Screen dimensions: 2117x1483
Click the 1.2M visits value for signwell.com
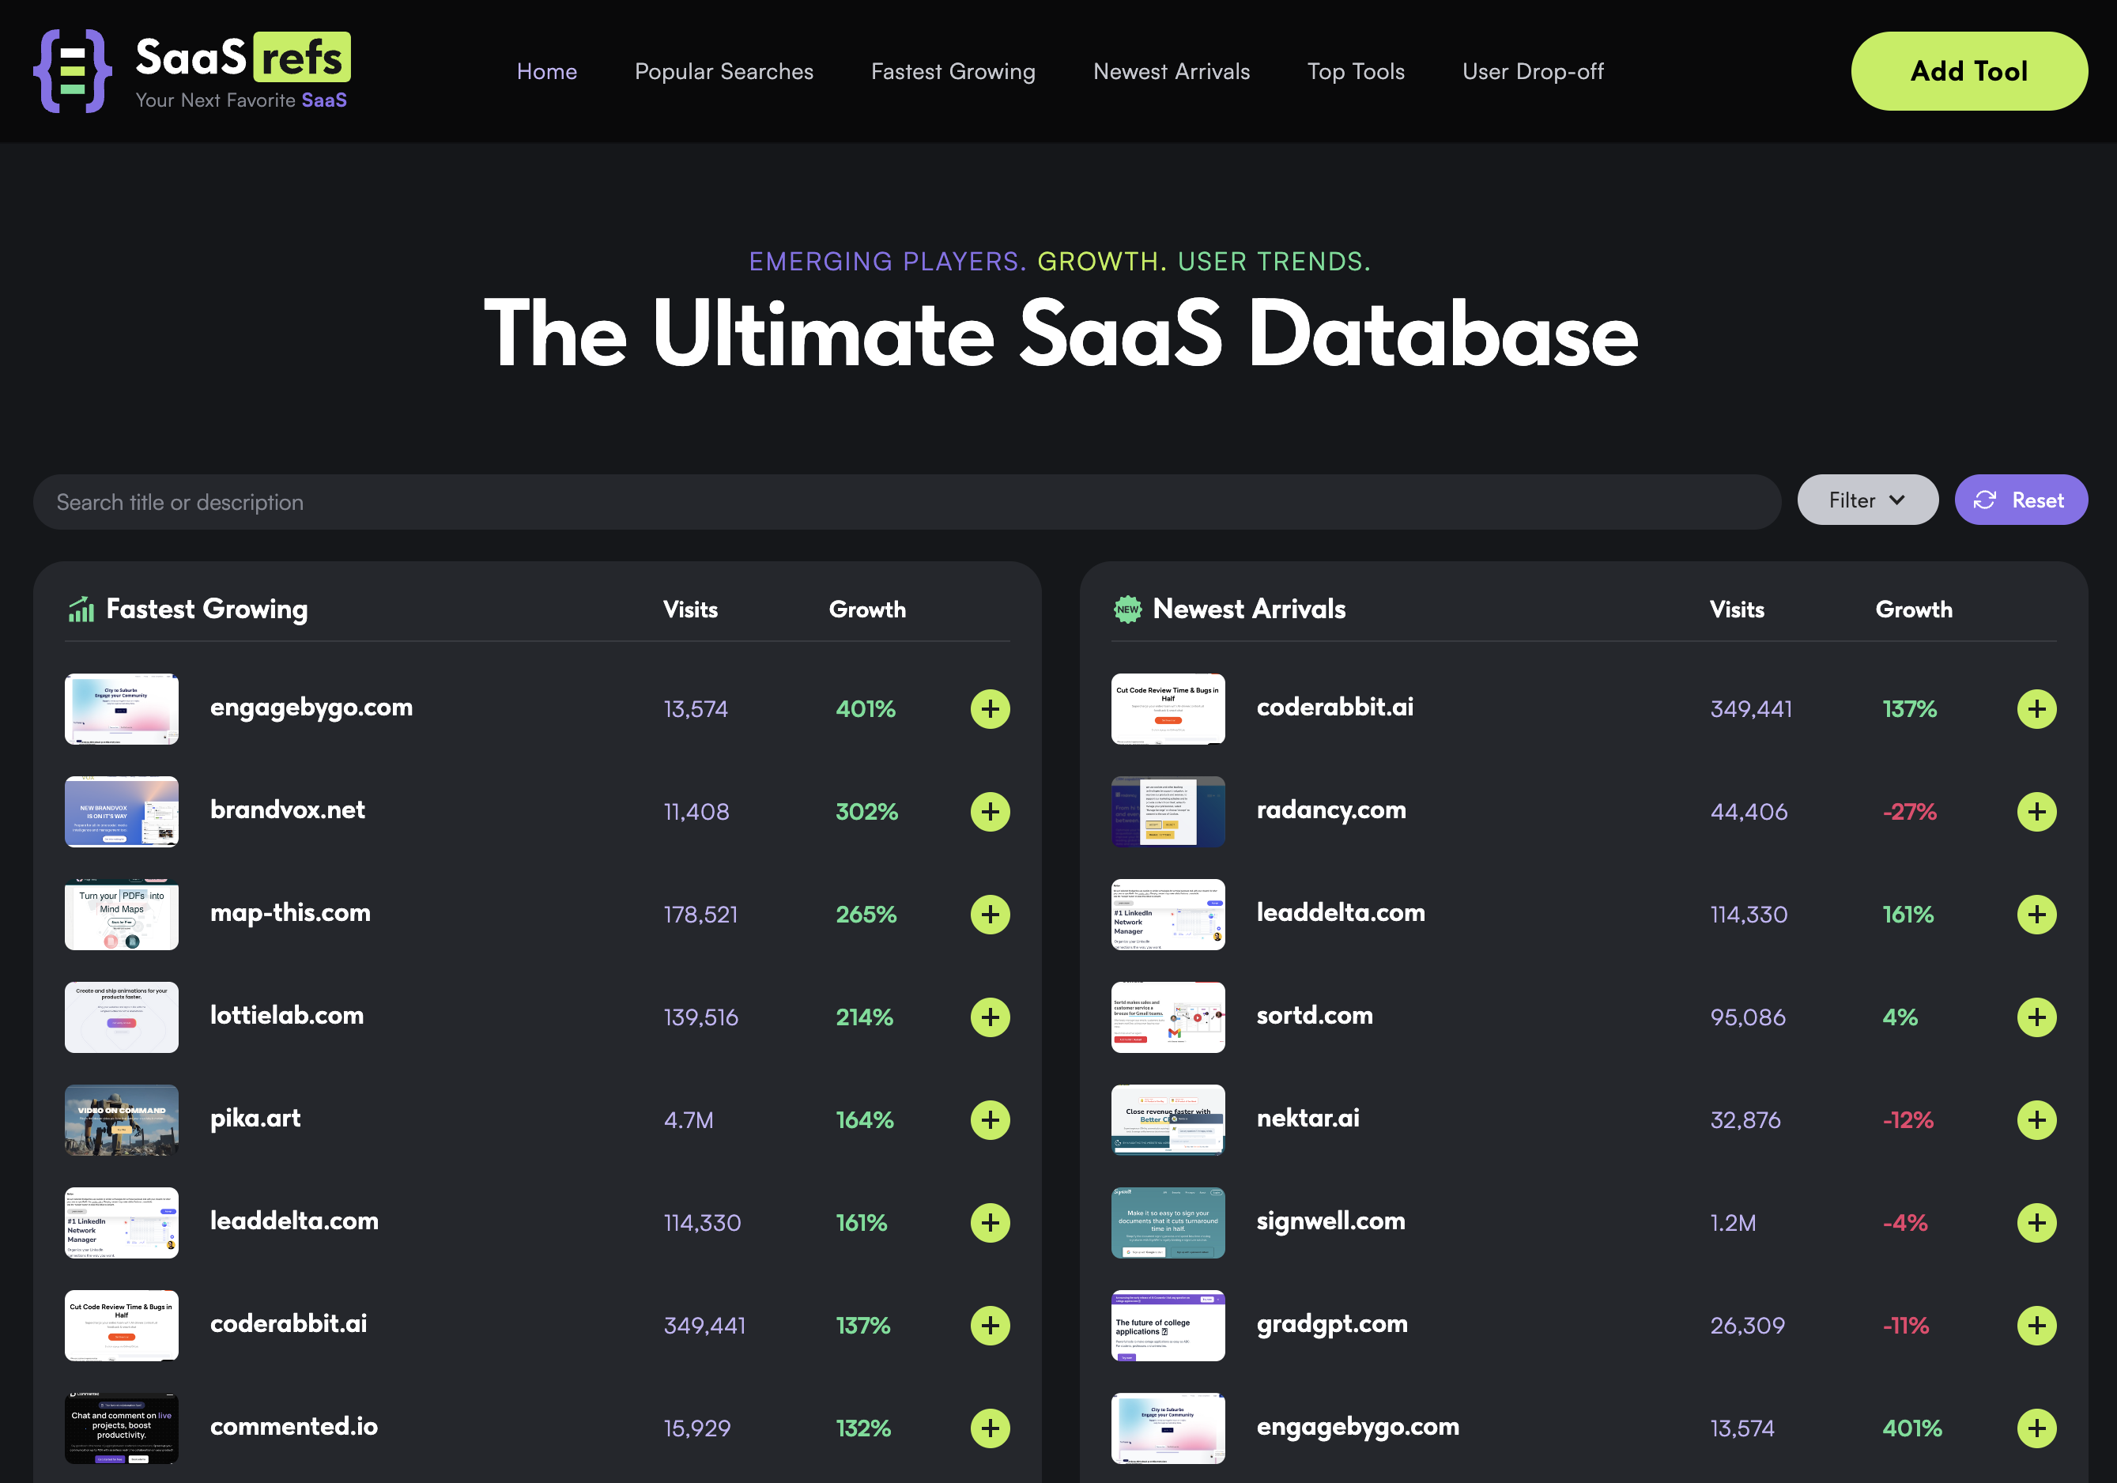1734,1223
